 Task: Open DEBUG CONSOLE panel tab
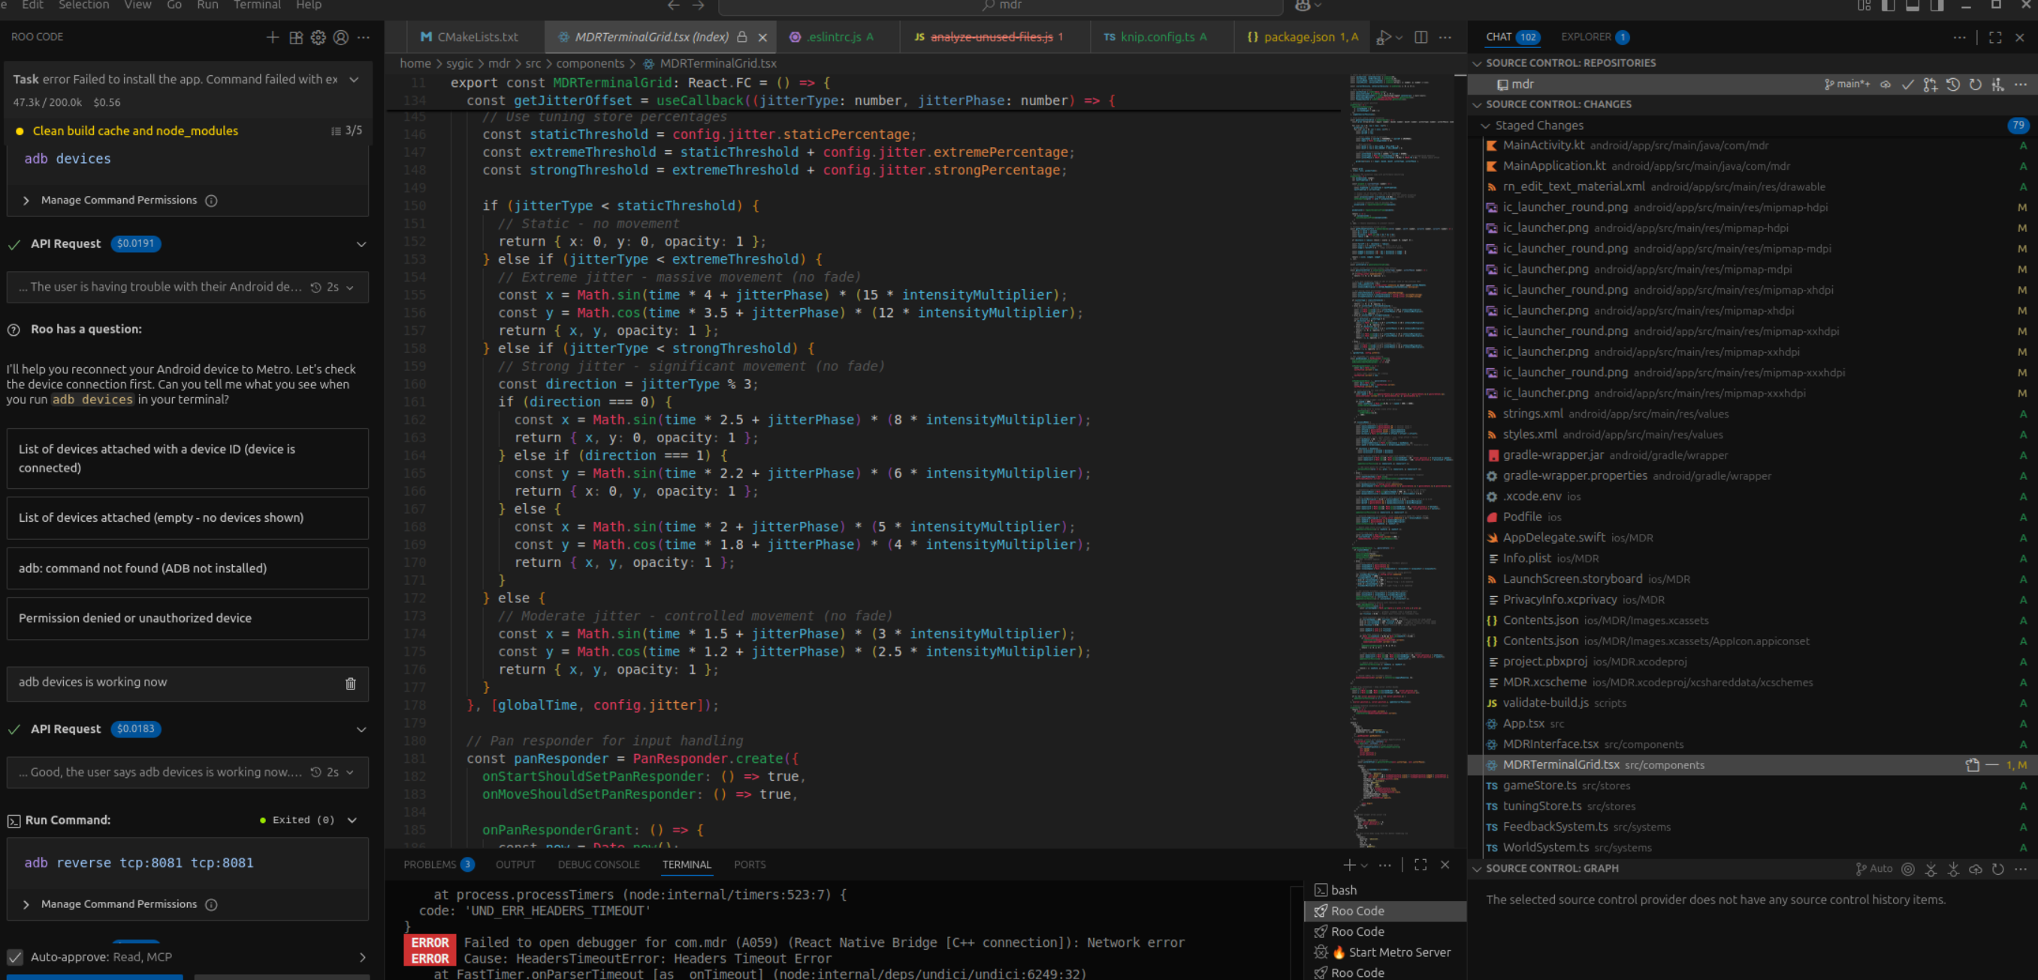[598, 864]
